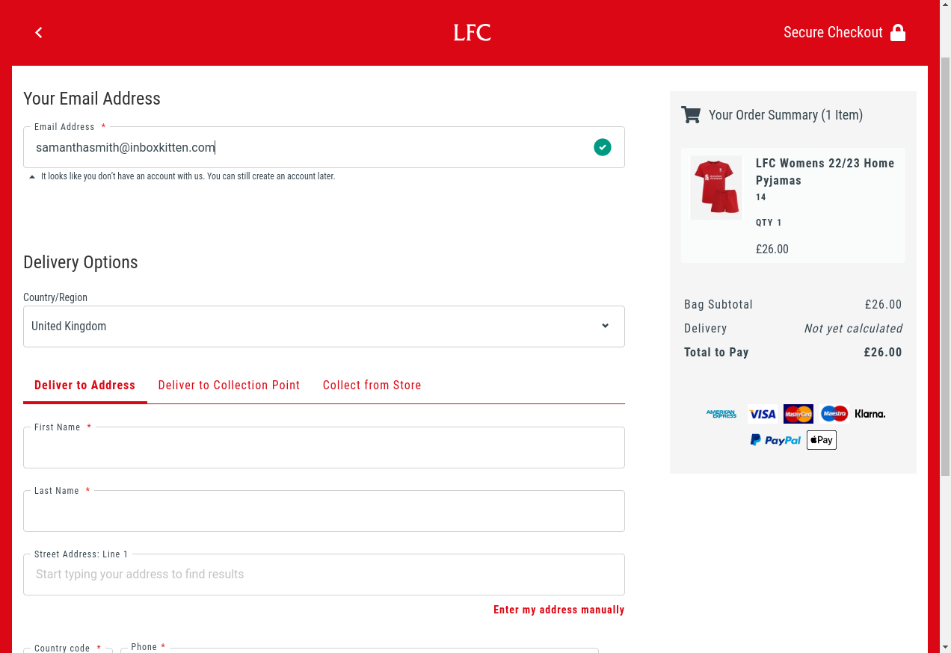The image size is (951, 653).
Task: Click the Mastercard payment icon
Action: 798,414
